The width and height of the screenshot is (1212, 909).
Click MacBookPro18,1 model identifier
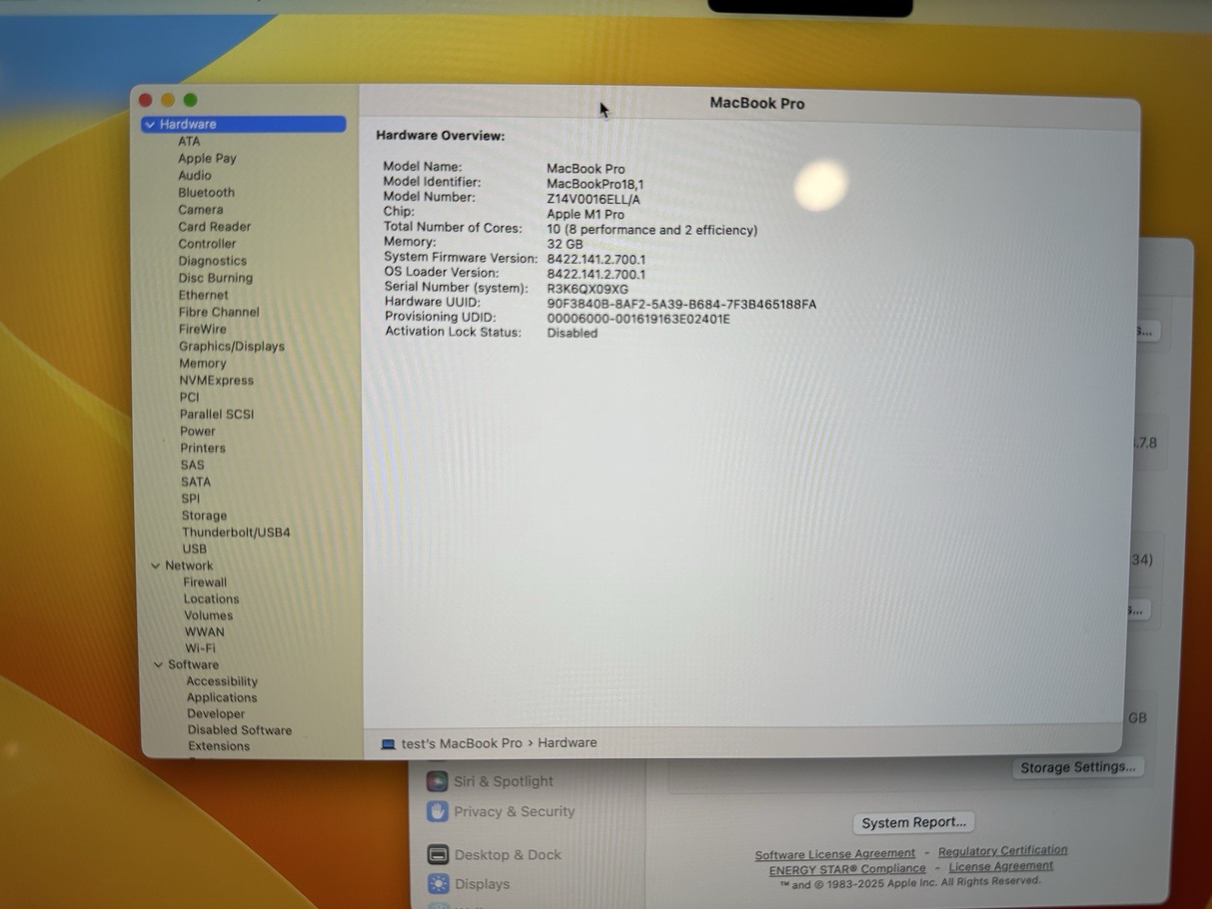595,184
